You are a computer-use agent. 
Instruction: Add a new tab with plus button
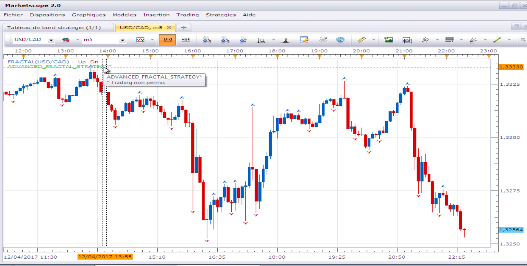pos(184,27)
